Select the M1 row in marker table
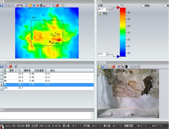169x129 pixels. pos(47,74)
